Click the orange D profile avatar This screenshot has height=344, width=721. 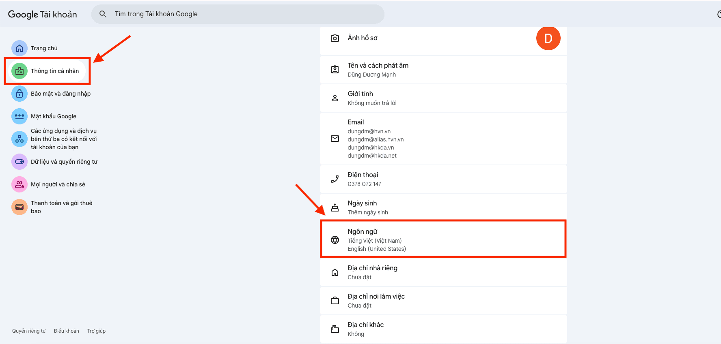(548, 38)
